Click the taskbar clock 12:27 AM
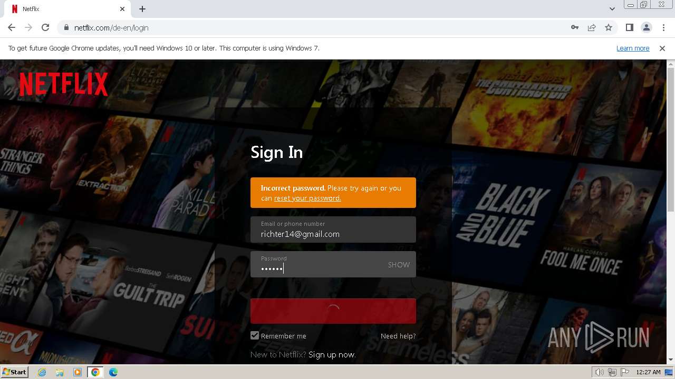This screenshot has width=675, height=379. (648, 372)
